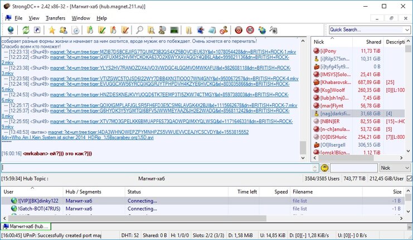413x240 pixels.
Task: Open the yellow smiley emoticon picker
Action: click(x=324, y=167)
